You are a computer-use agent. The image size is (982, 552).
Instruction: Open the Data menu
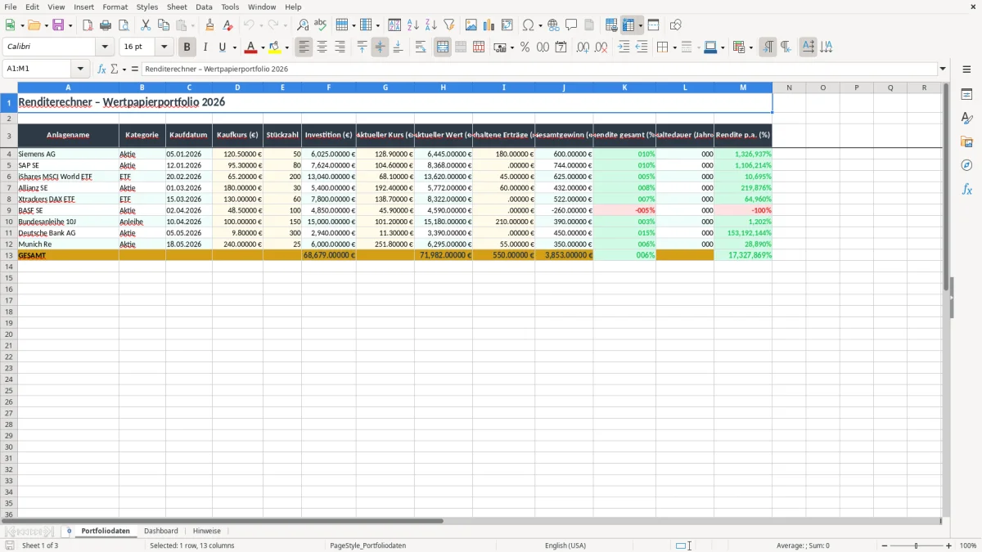coord(204,7)
